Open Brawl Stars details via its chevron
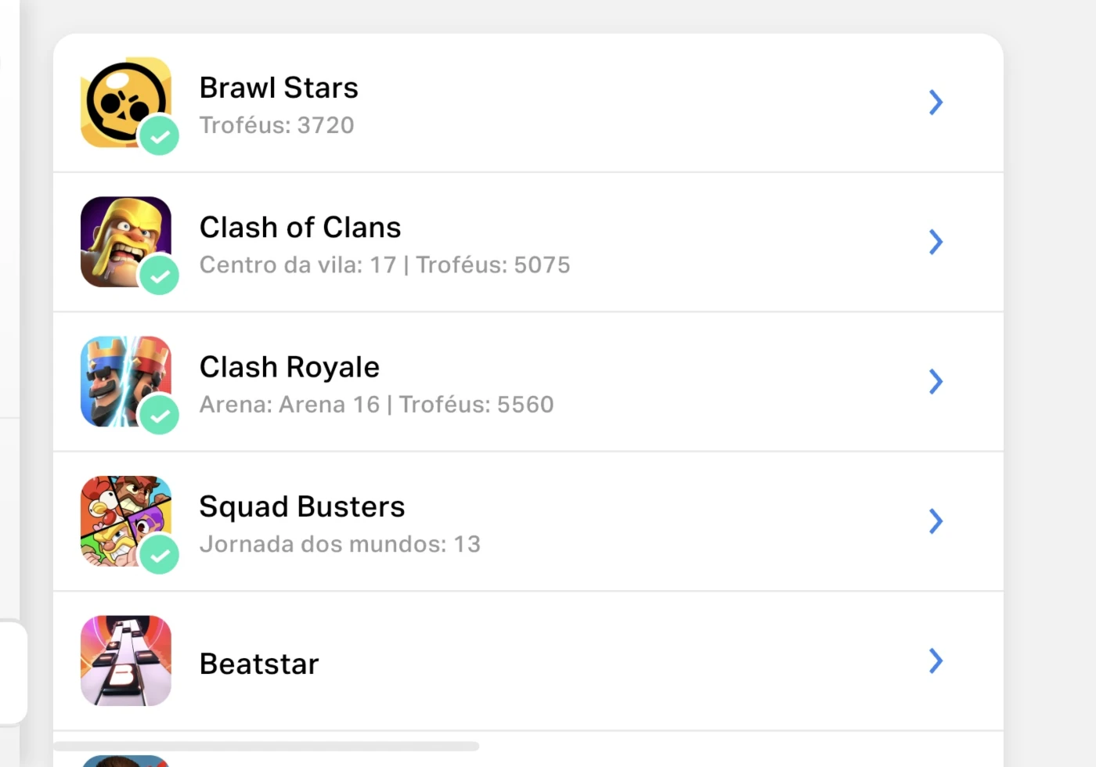Screen dimensions: 1096x767 point(936,103)
